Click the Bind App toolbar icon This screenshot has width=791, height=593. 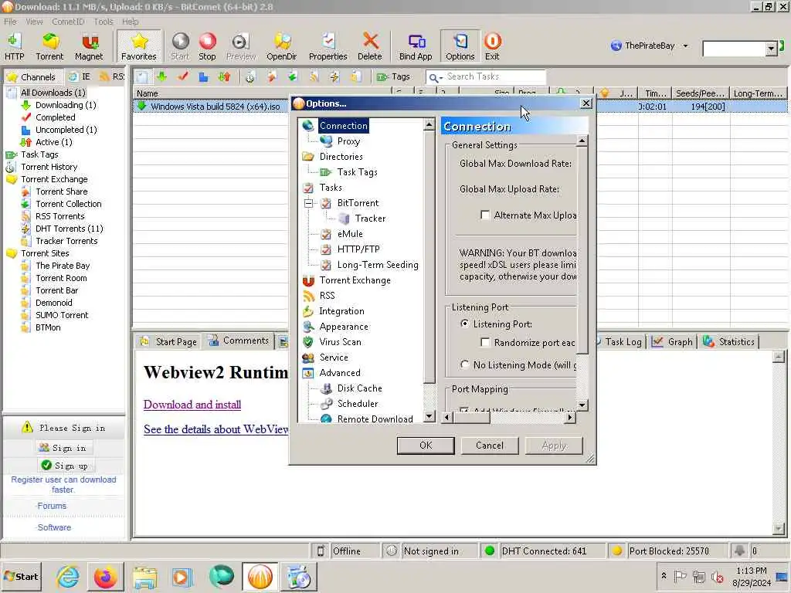(416, 46)
